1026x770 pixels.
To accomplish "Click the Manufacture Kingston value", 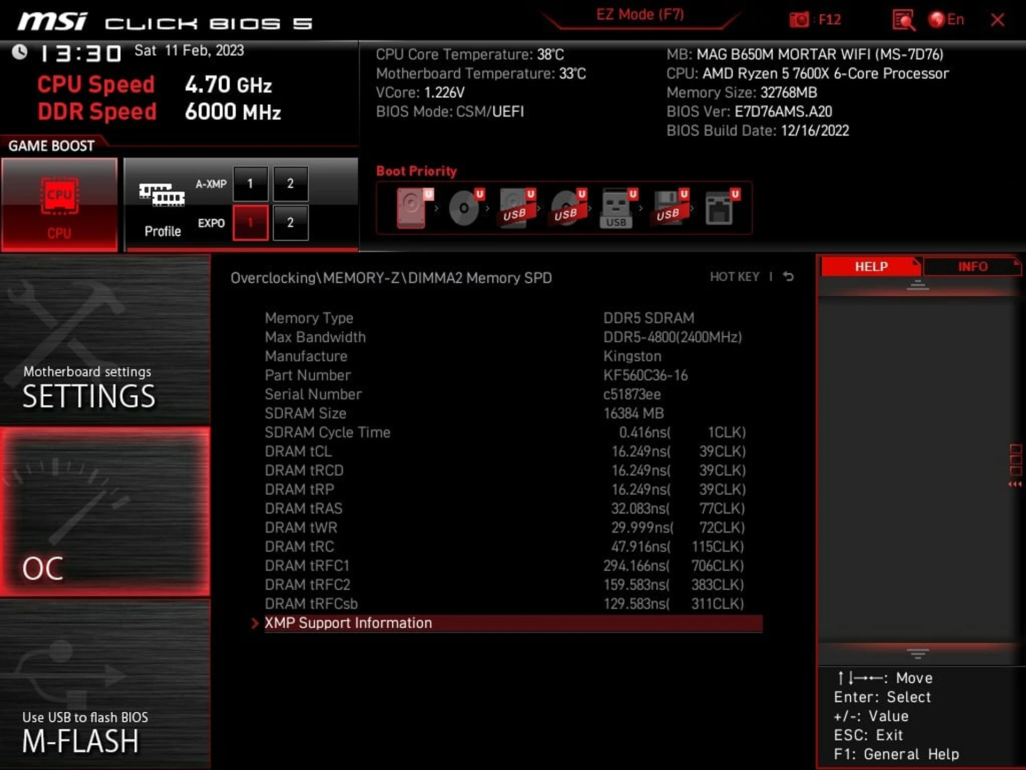I will (x=632, y=356).
